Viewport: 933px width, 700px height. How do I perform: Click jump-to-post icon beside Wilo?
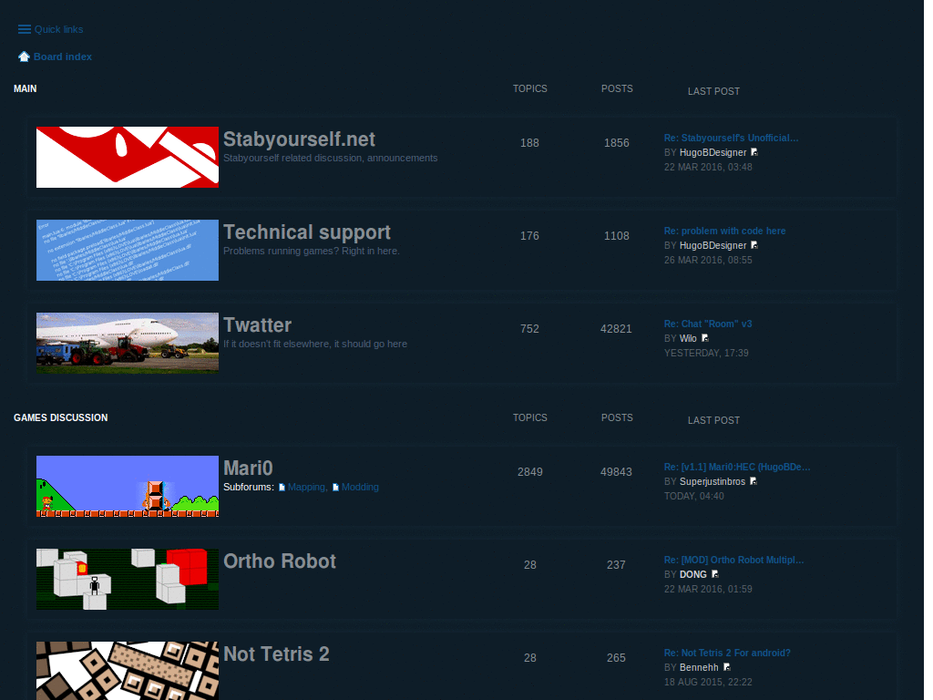[x=705, y=338]
